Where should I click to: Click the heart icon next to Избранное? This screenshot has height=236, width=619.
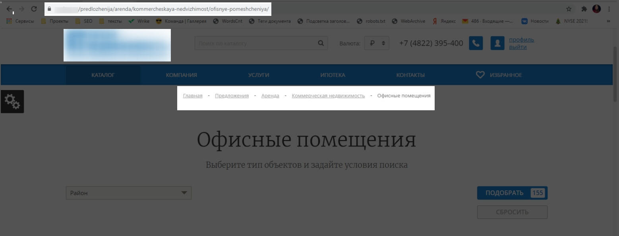click(480, 75)
